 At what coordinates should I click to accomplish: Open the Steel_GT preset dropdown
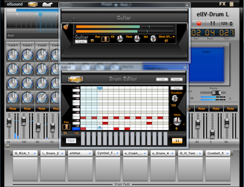coord(167,37)
